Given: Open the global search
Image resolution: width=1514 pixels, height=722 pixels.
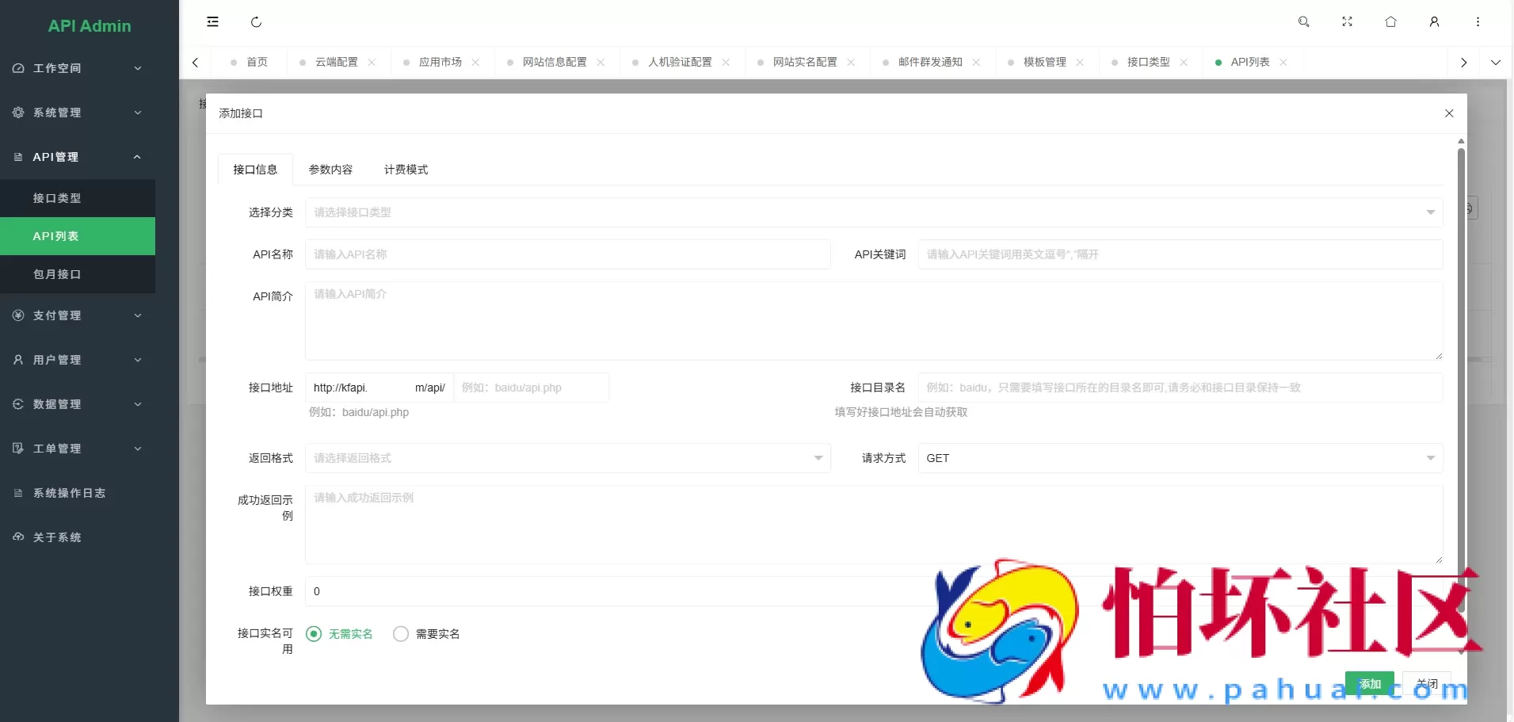Looking at the screenshot, I should 1303,21.
